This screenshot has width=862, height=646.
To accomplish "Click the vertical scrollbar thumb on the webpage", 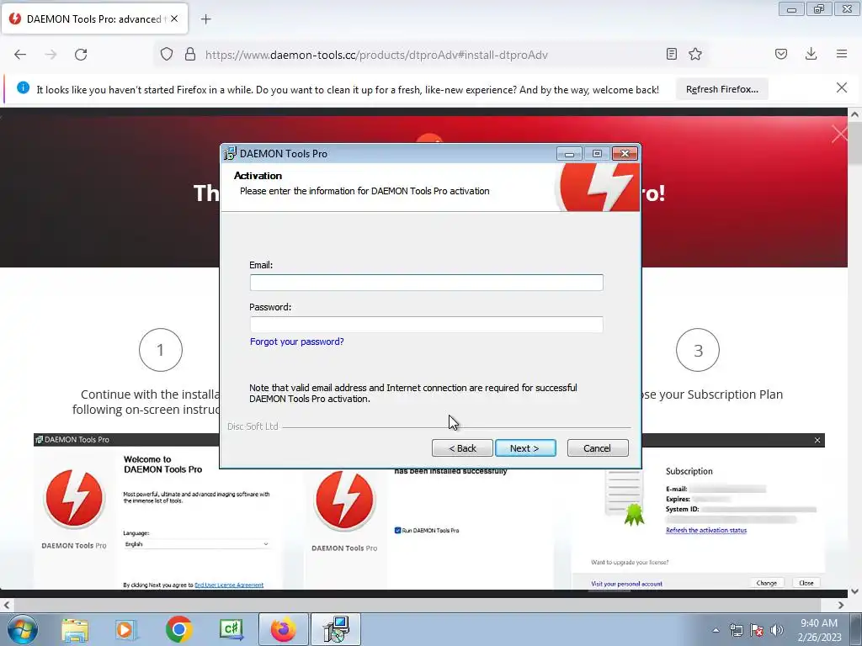I will click(854, 144).
